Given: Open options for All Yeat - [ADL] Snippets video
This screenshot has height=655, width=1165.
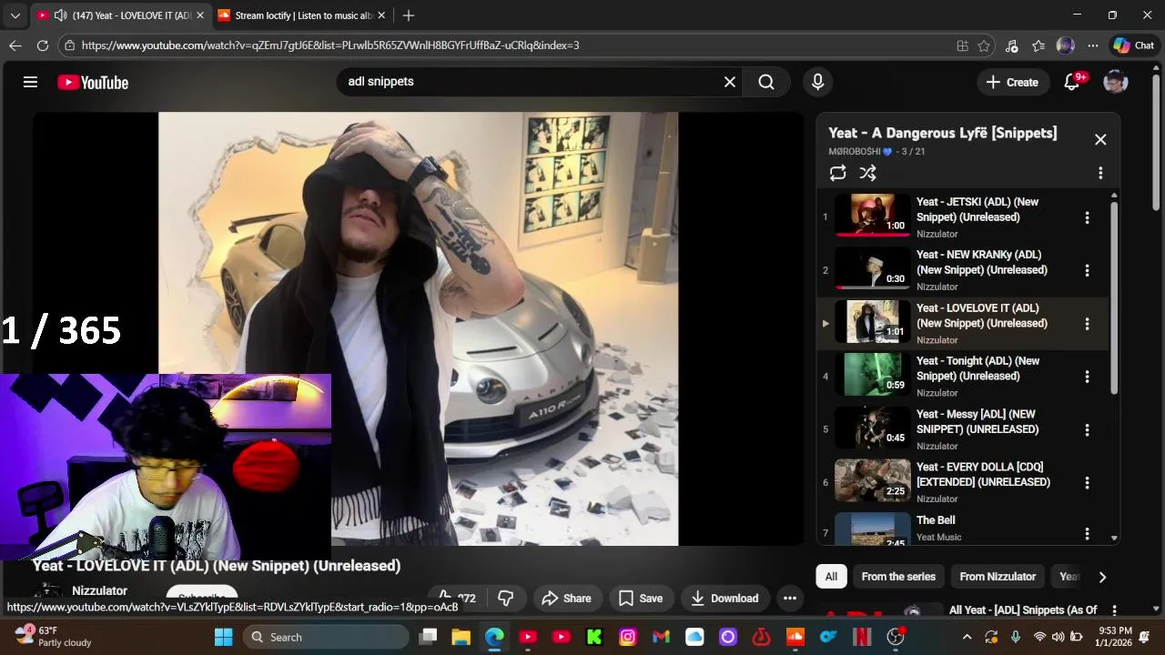Looking at the screenshot, I should point(1114,610).
